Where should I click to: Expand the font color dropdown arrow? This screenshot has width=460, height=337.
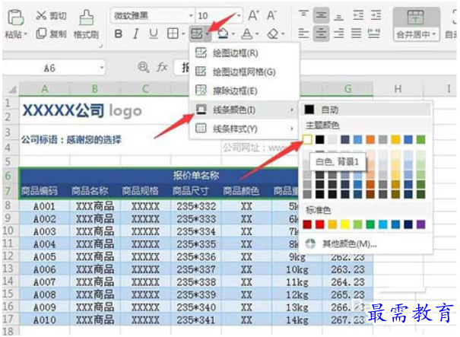tap(257, 34)
